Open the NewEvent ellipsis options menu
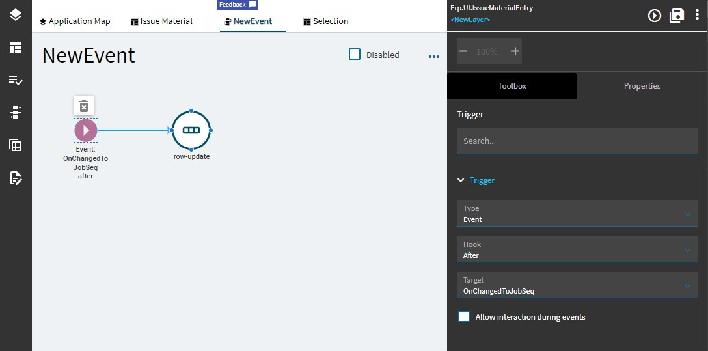708x351 pixels. tap(434, 57)
